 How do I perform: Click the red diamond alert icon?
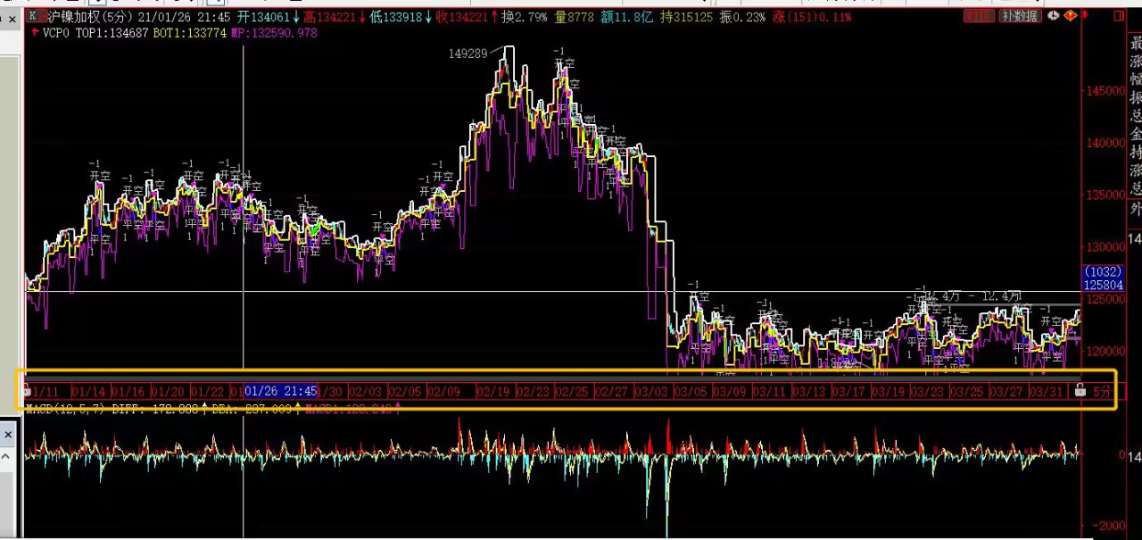pyautogui.click(x=1070, y=15)
